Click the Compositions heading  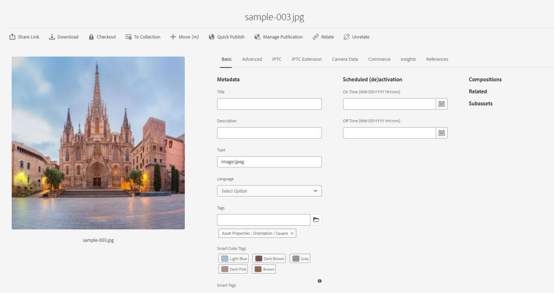click(485, 80)
